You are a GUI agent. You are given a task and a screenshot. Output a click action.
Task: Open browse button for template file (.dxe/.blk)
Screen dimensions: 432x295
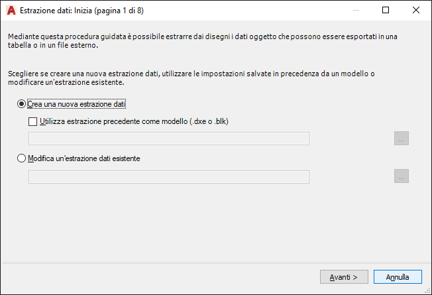coord(402,139)
